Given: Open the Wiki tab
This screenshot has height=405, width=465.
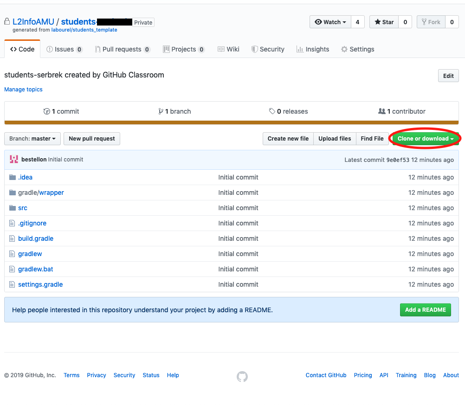Looking at the screenshot, I should (228, 49).
